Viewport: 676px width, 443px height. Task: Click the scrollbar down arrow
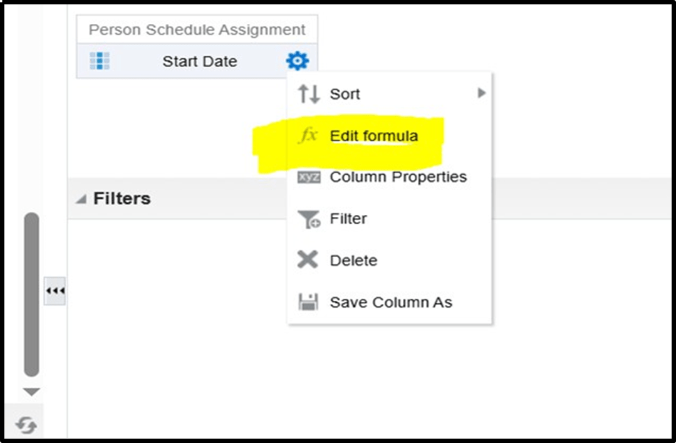[x=31, y=392]
